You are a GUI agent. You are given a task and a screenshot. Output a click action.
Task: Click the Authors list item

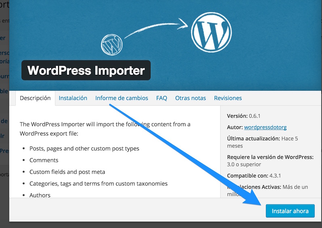40,195
